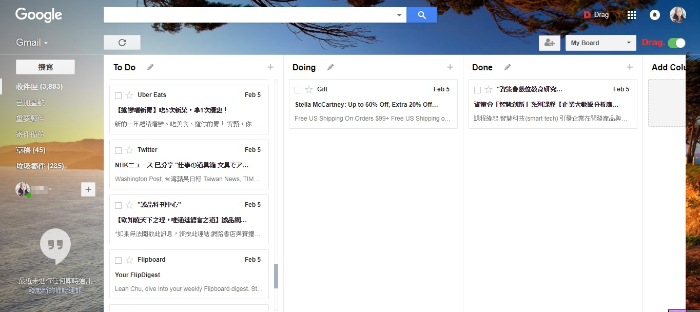Open the Stella McCartney email subject
Image resolution: width=700 pixels, height=312 pixels.
366,104
